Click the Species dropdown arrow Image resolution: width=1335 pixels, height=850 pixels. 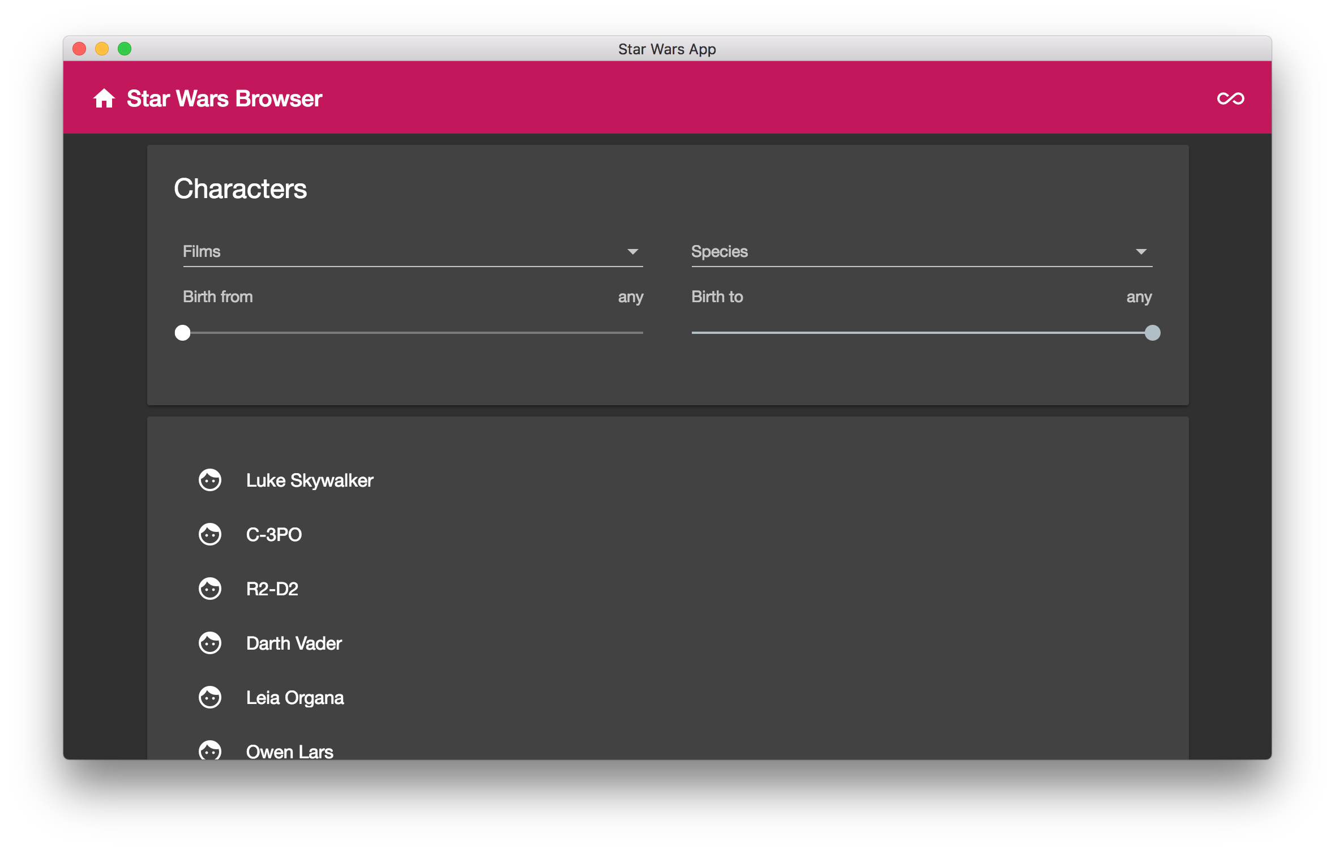pos(1143,252)
